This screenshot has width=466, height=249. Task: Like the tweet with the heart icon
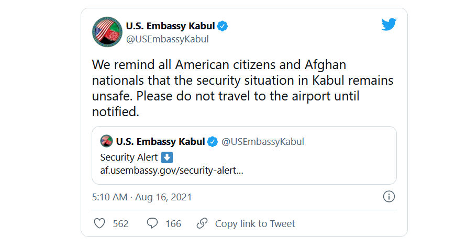[x=99, y=223]
